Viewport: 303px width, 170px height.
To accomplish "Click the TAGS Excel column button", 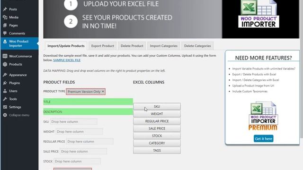I will (x=157, y=151).
